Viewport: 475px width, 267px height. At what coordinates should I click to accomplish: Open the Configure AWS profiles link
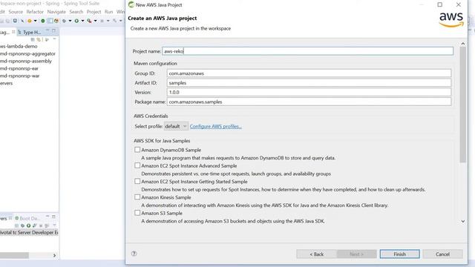click(216, 126)
